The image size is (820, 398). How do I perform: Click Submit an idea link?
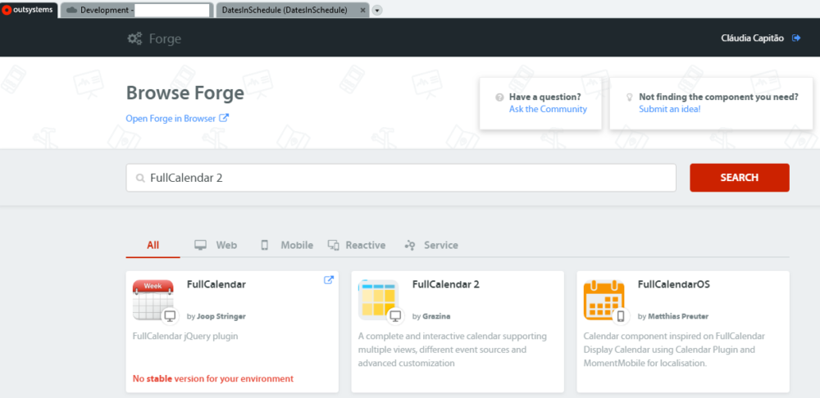coord(669,109)
